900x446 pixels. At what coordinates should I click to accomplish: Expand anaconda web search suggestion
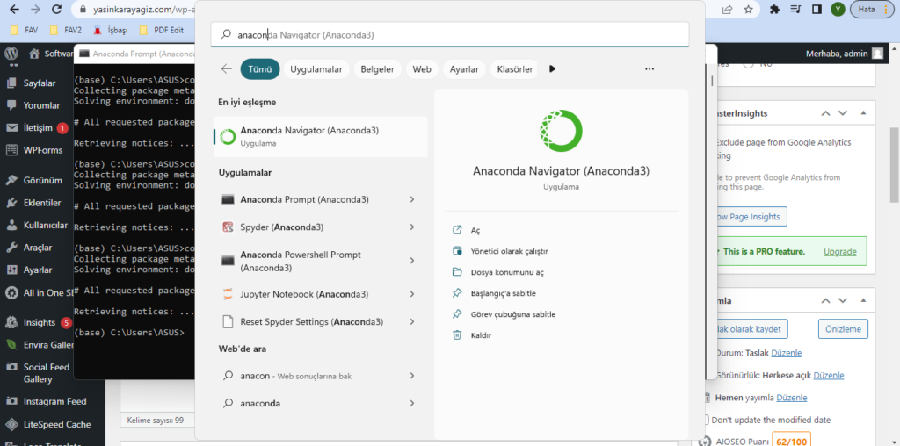[x=412, y=404]
